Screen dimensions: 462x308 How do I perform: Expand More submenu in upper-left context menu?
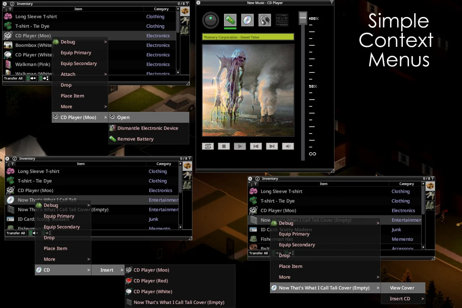pos(80,107)
